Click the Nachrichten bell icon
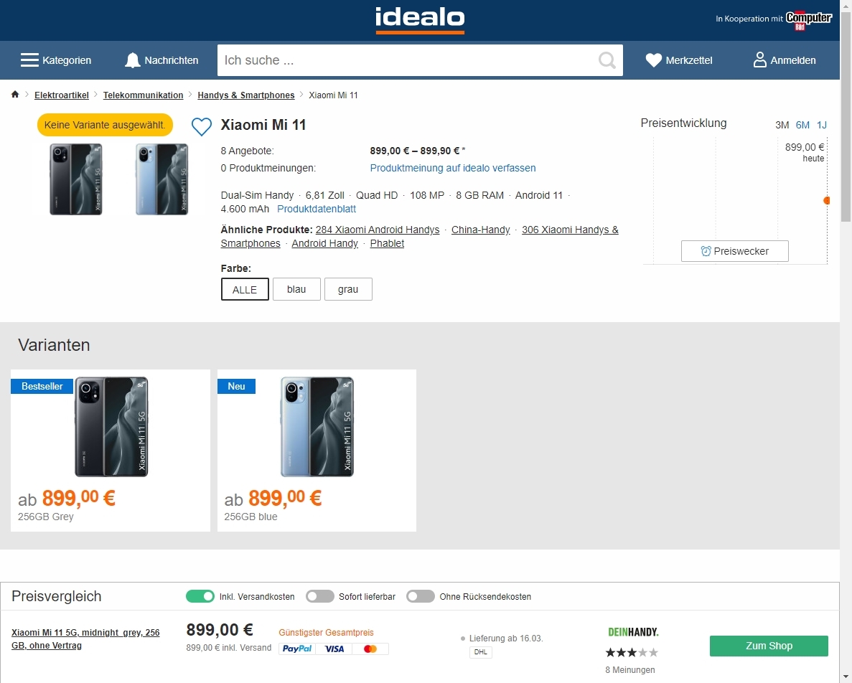 133,60
